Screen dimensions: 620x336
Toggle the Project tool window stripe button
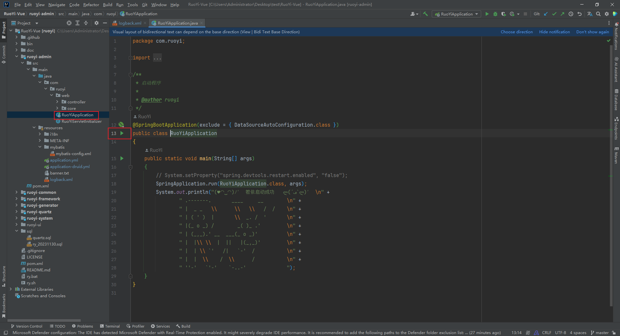tap(4, 30)
